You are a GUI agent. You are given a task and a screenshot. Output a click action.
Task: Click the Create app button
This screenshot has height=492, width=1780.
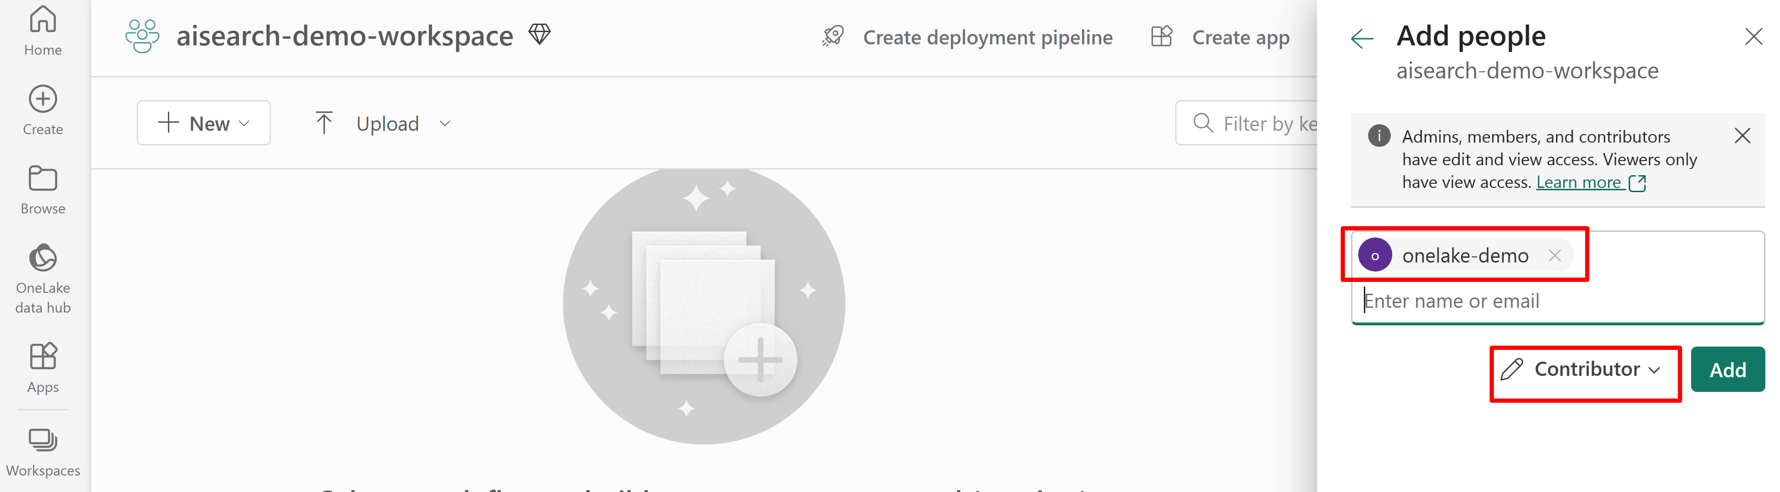click(1220, 36)
